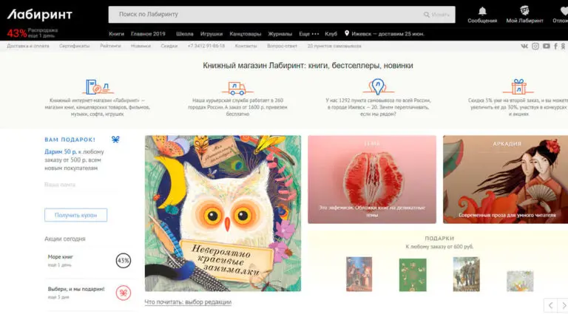Open the grapefruit delicate themes banner
568x314 pixels.
[372, 180]
